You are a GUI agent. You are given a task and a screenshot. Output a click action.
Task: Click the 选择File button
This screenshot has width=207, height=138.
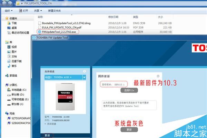[129, 90]
